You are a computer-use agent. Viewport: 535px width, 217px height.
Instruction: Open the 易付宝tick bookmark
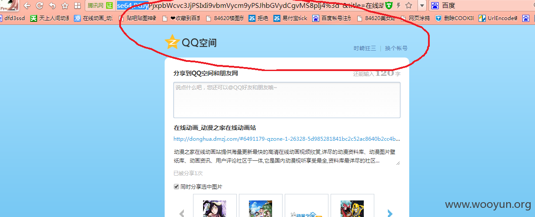click(x=290, y=18)
